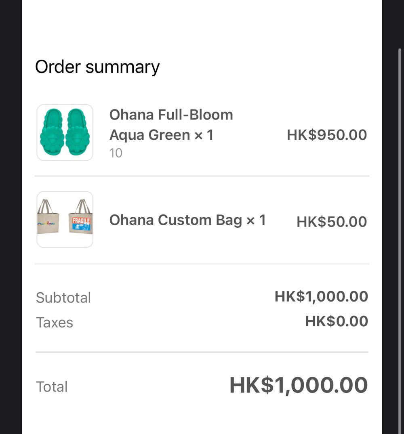The height and width of the screenshot is (434, 404).
Task: Open the Ohana Custom Bag thumbnail
Action: [65, 219]
